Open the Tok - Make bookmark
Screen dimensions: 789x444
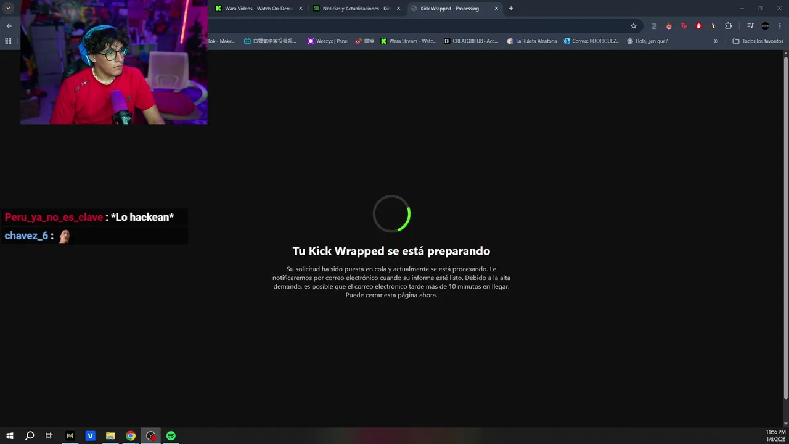tap(222, 41)
